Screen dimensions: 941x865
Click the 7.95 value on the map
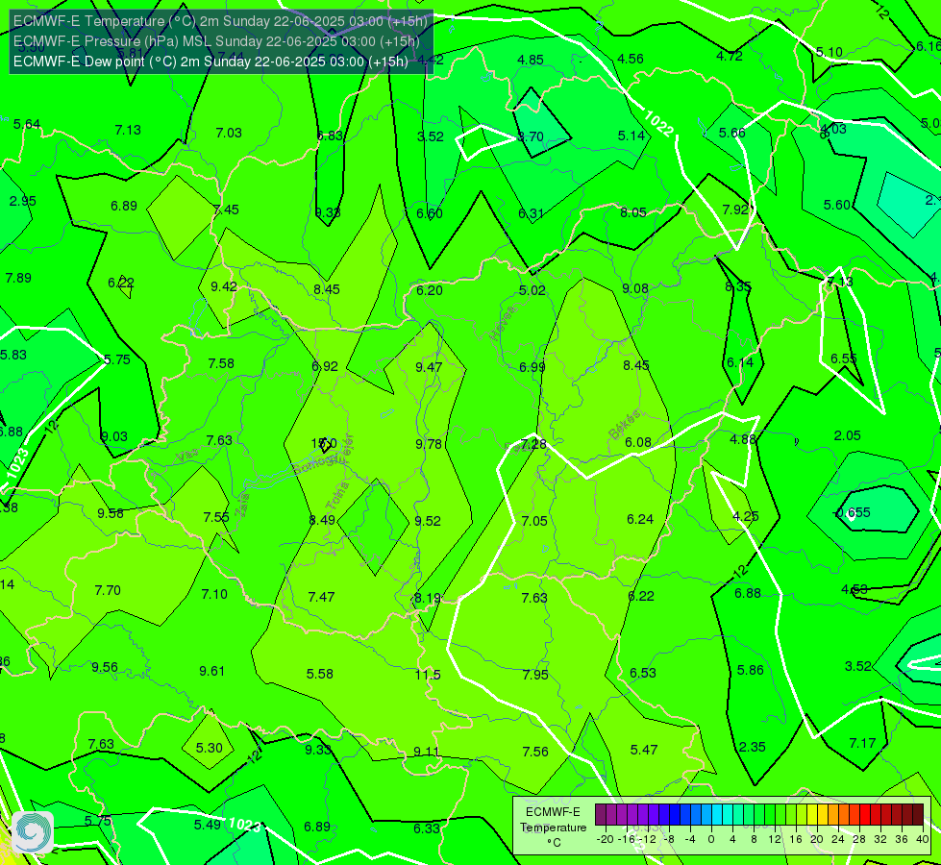click(535, 675)
